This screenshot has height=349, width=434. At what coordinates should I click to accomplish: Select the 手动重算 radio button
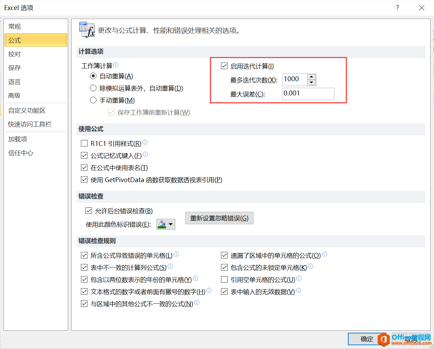click(93, 100)
